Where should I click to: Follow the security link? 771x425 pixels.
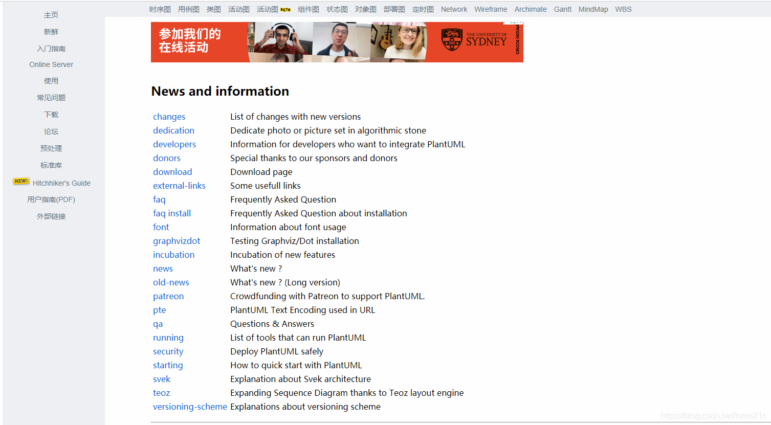168,351
